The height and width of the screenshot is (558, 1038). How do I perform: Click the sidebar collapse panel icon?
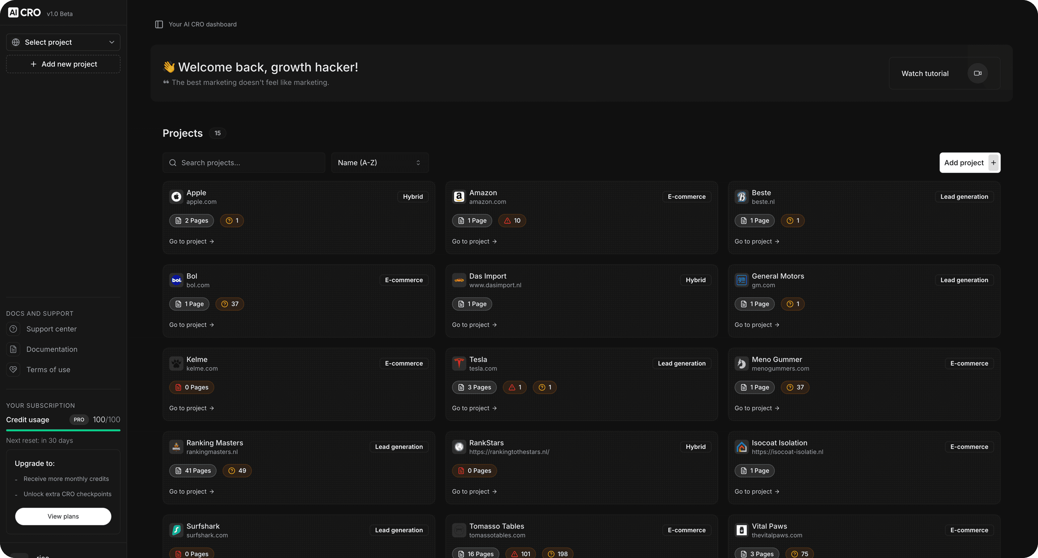[x=159, y=24]
